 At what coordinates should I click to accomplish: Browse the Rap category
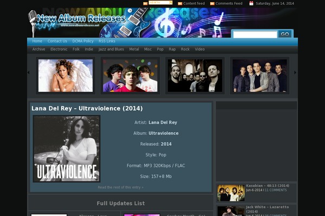coord(172,49)
